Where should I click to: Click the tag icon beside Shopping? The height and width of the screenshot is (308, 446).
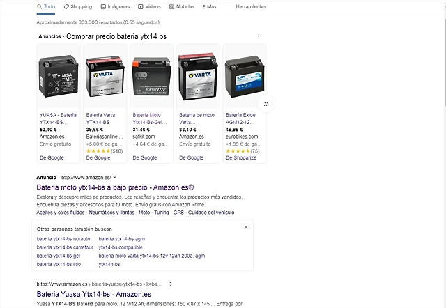66,6
